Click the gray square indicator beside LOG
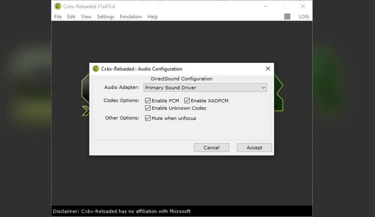 pos(287,17)
